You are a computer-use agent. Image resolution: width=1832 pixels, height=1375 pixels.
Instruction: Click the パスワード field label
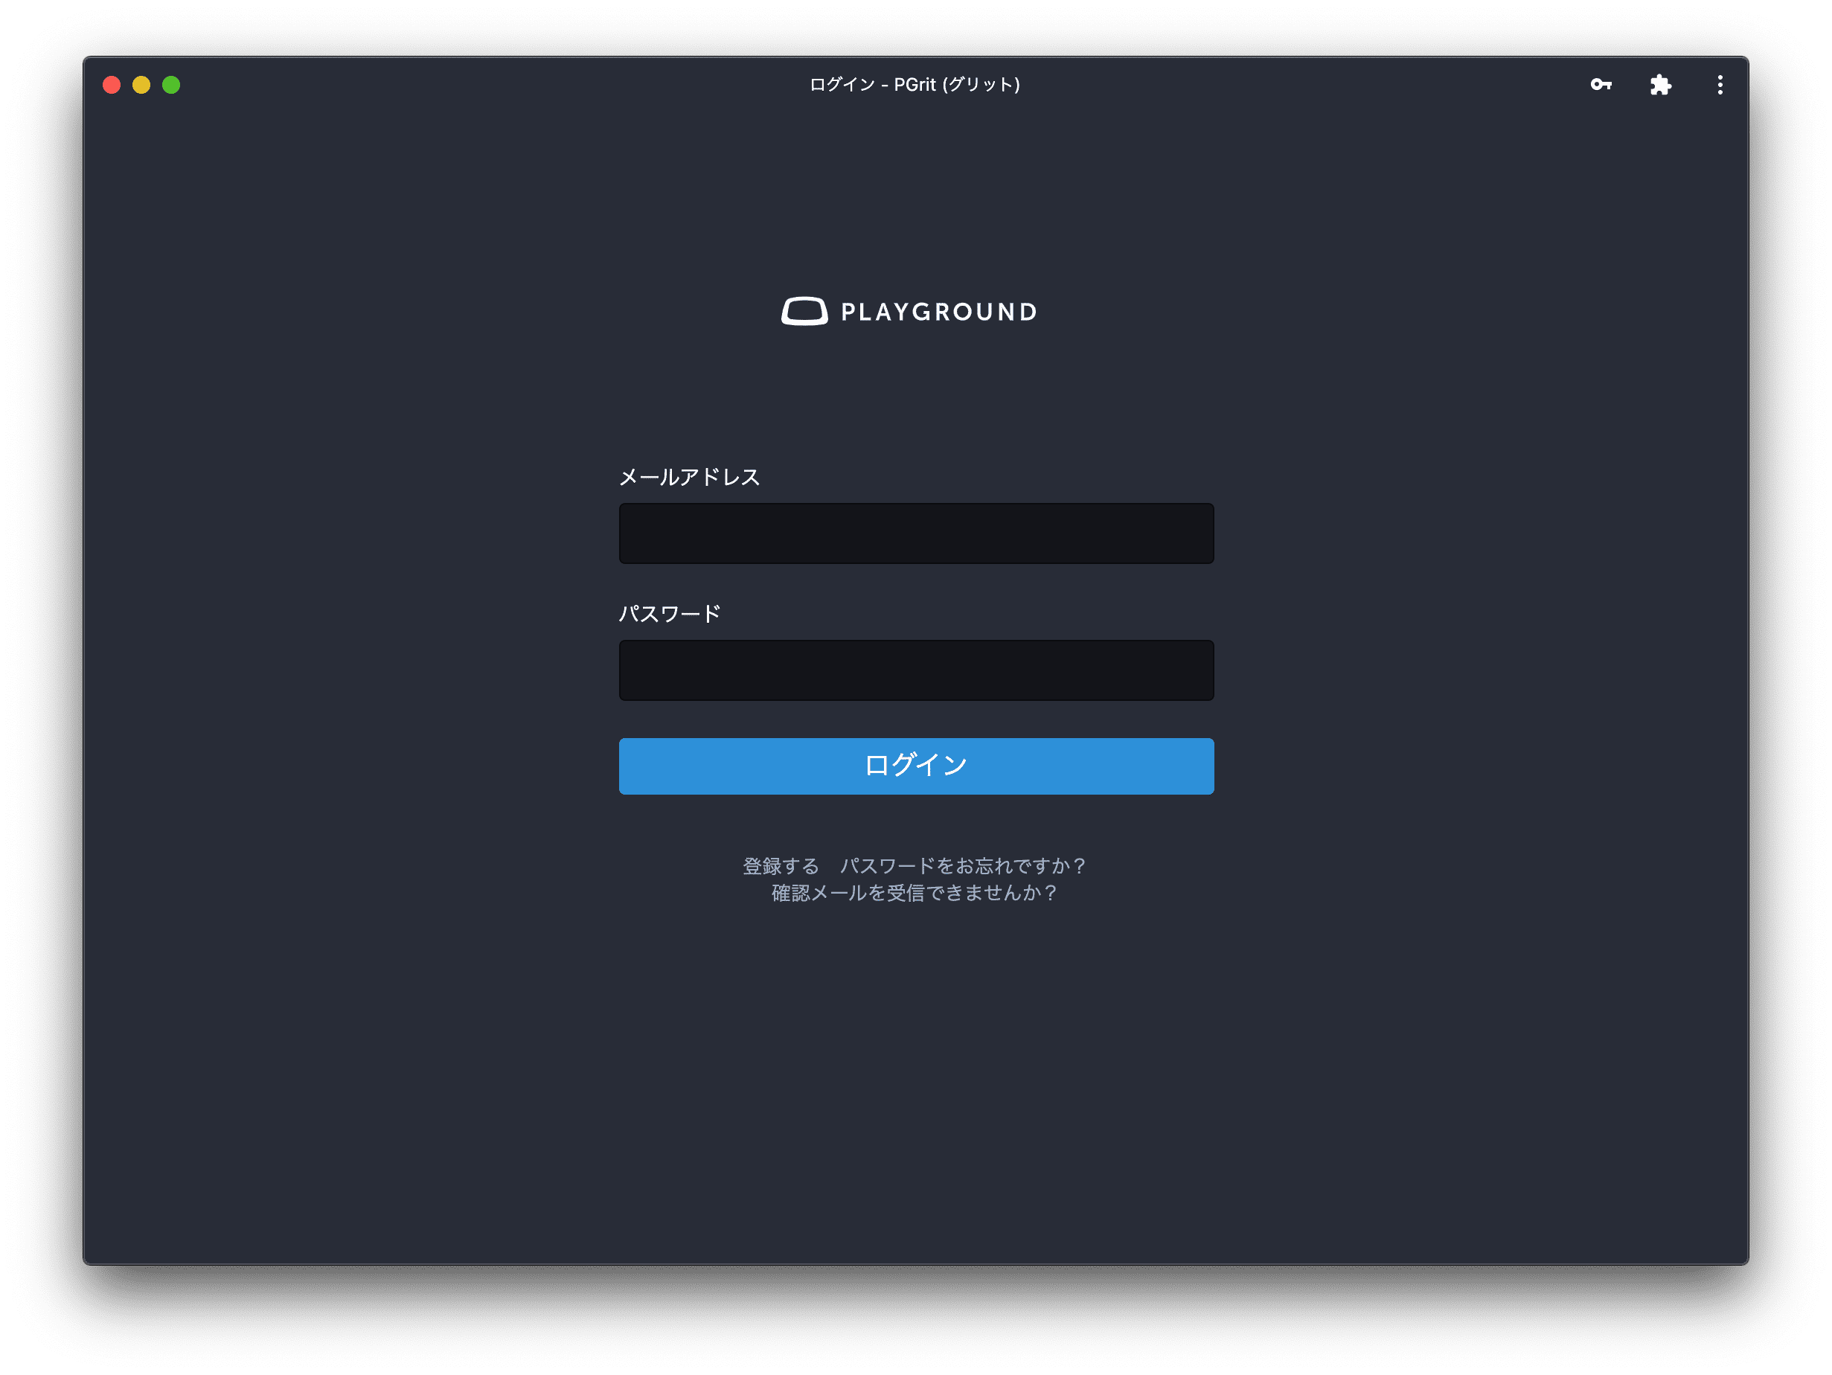pyautogui.click(x=669, y=614)
